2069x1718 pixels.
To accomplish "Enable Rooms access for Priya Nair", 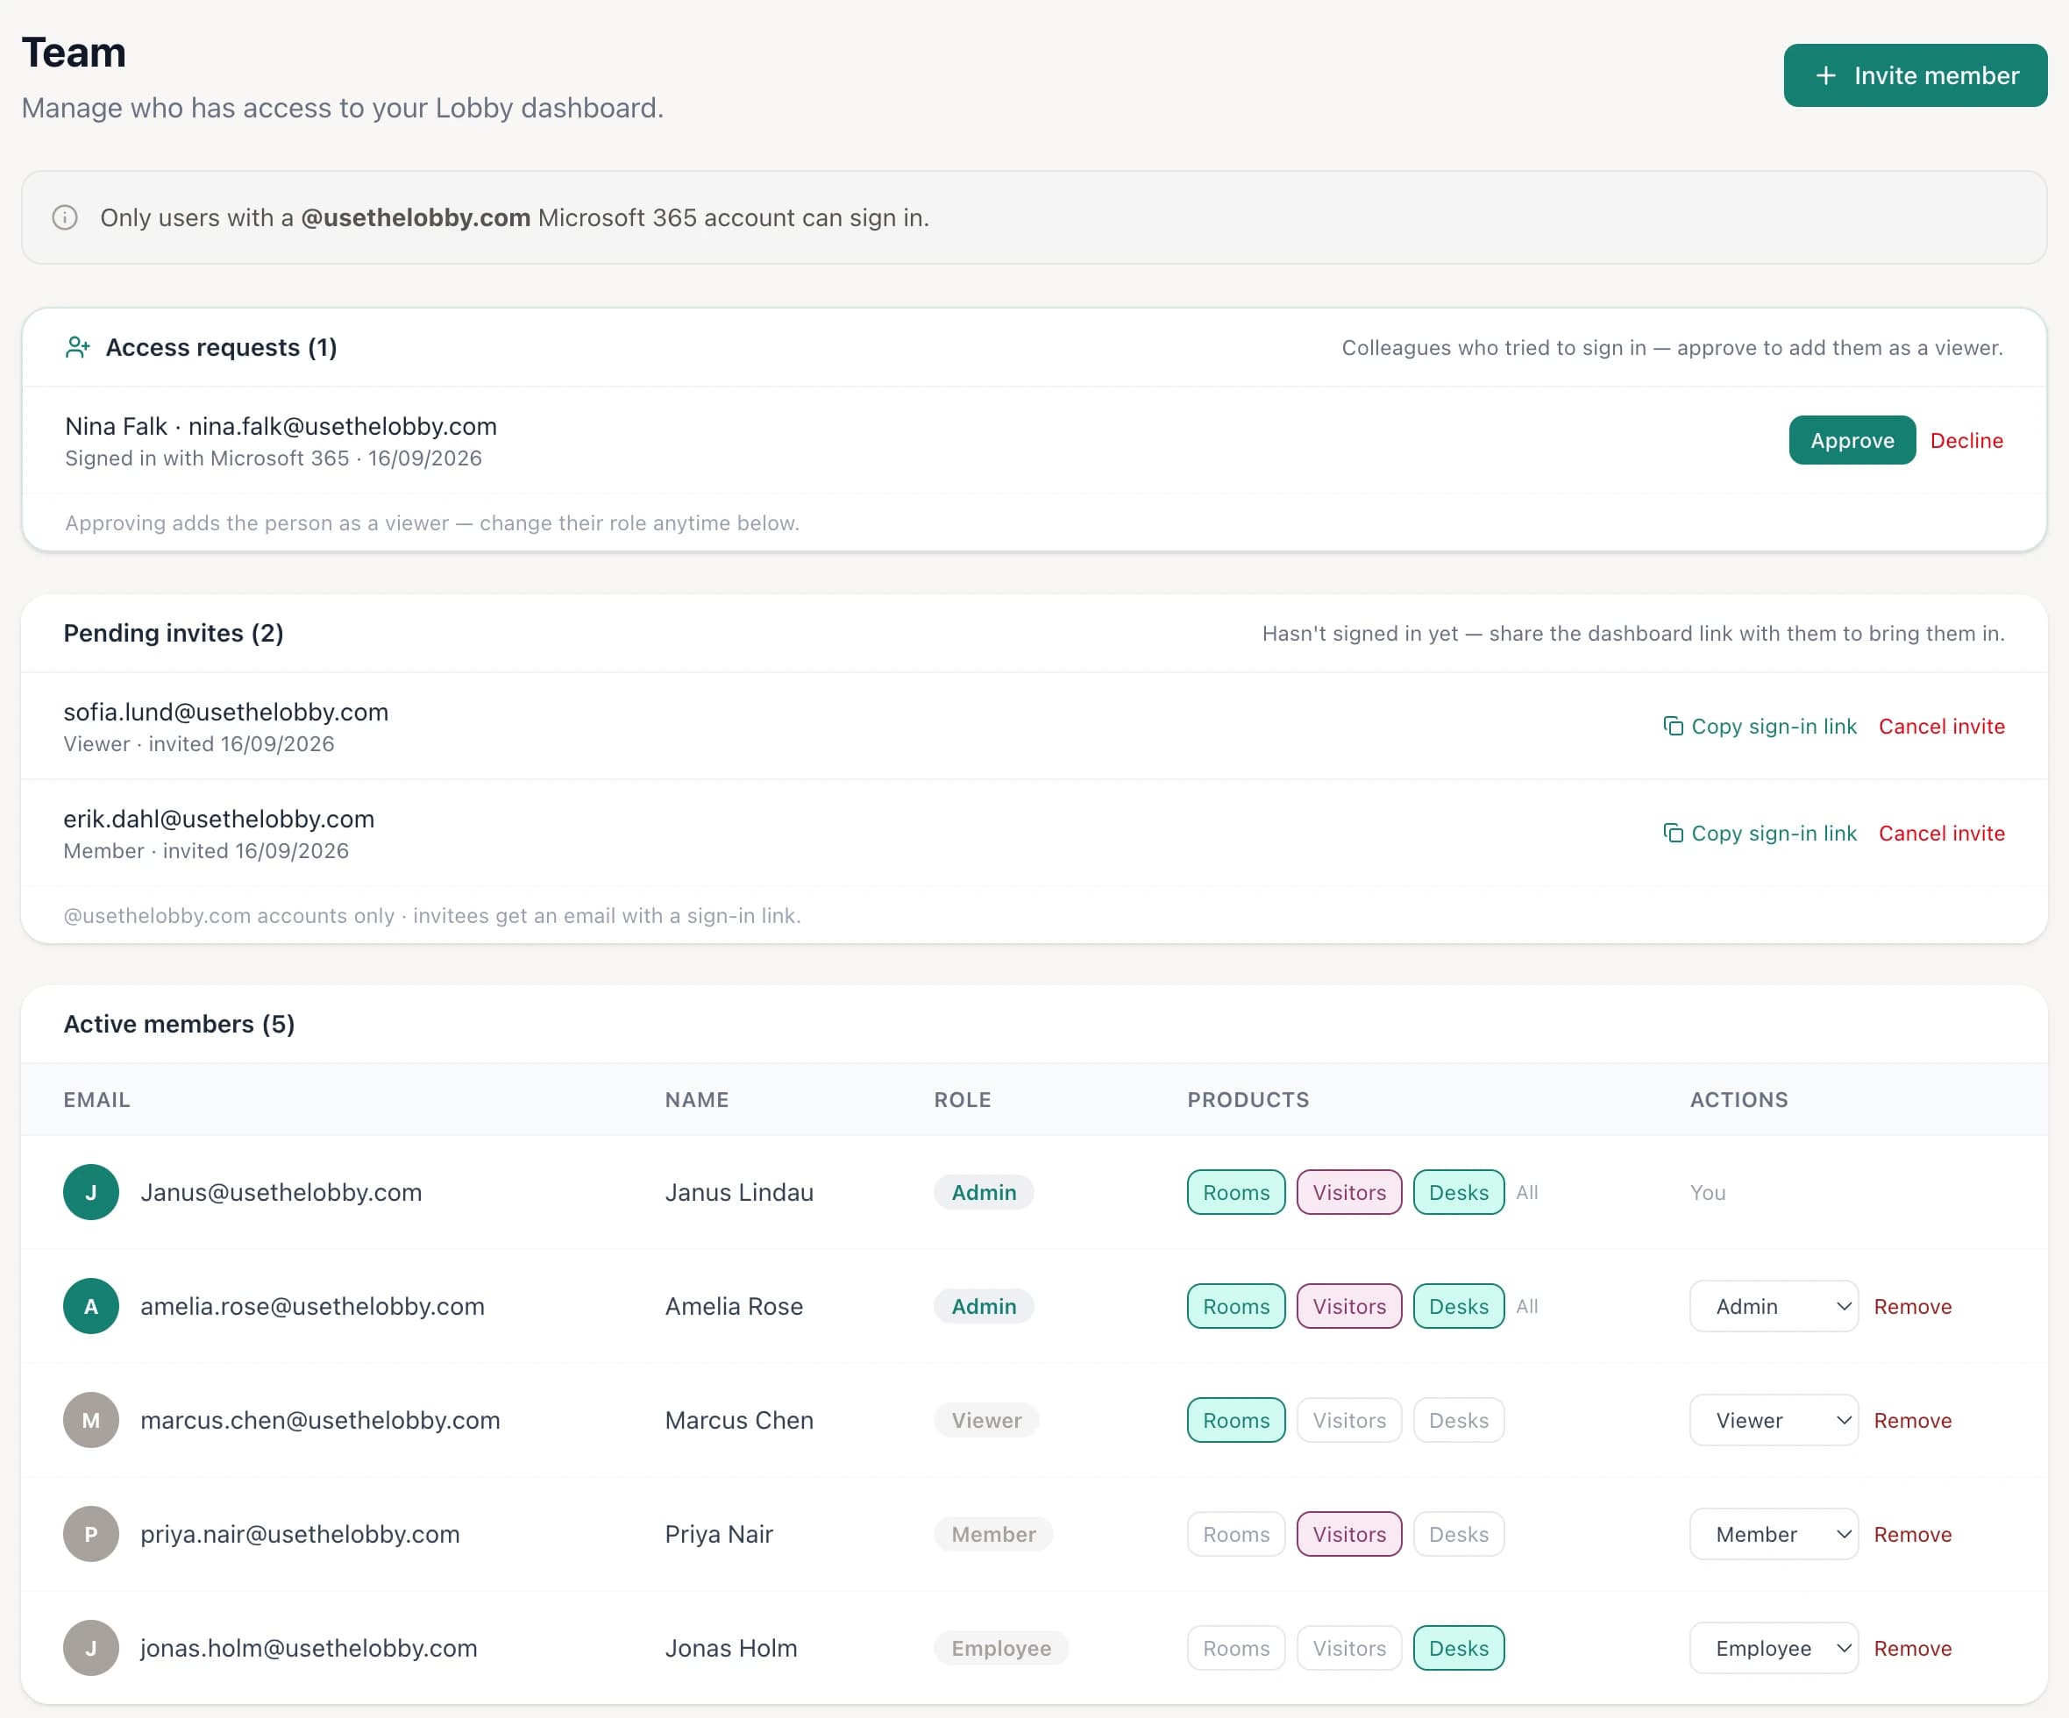I will (x=1235, y=1534).
